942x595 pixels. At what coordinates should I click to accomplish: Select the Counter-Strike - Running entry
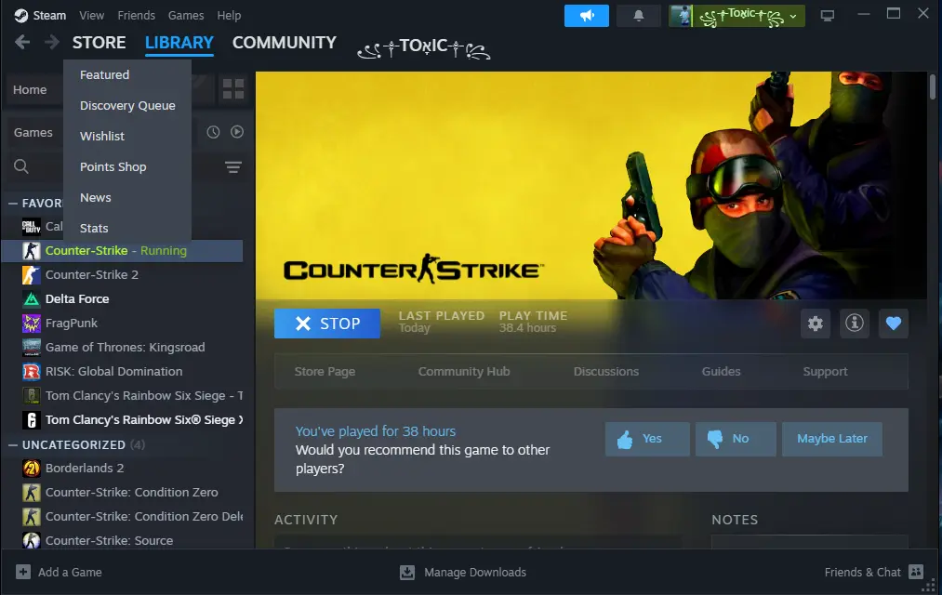[x=123, y=251]
